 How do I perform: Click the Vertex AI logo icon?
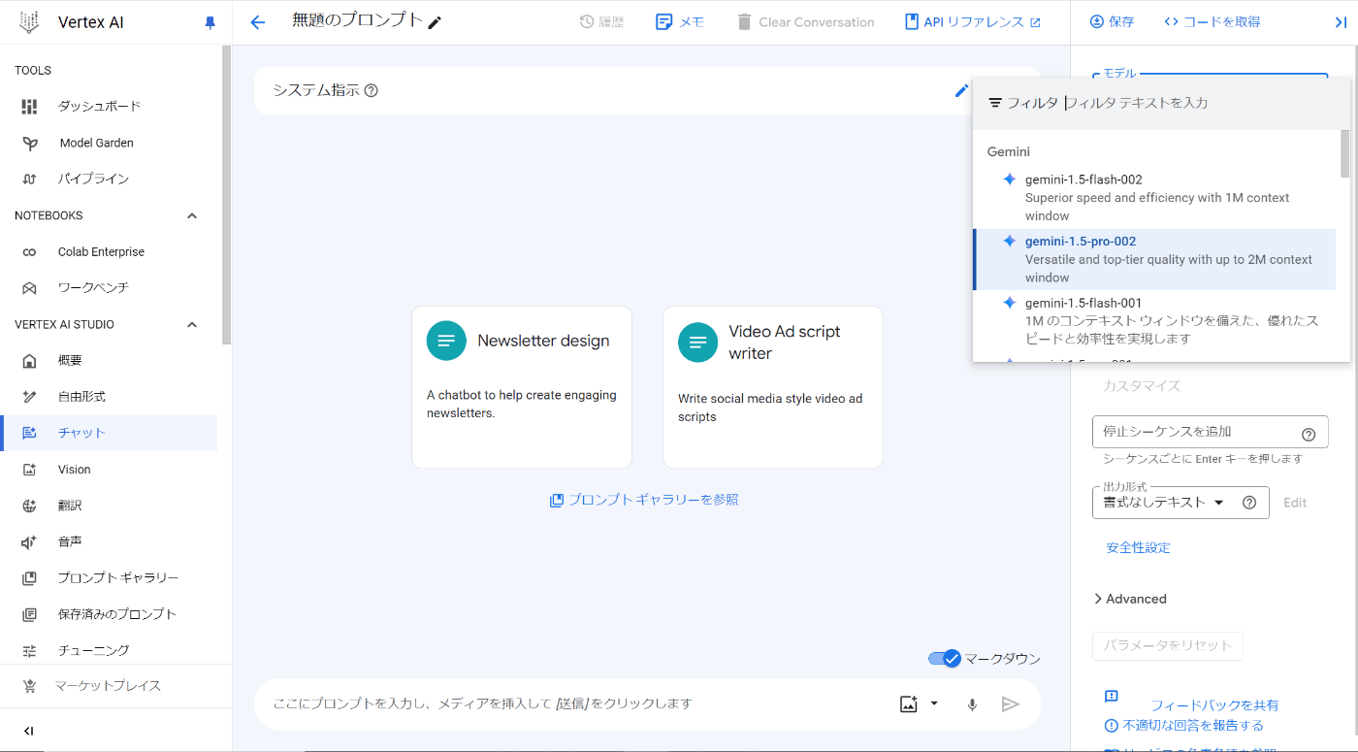[30, 22]
